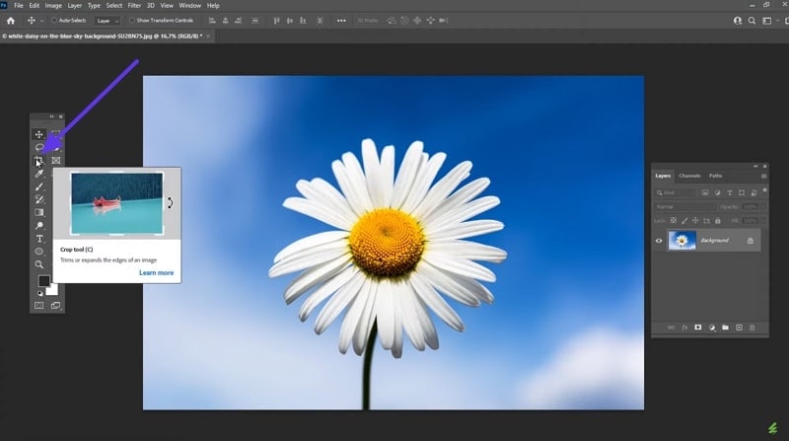
Task: Open more align options (three dots)
Action: point(341,21)
